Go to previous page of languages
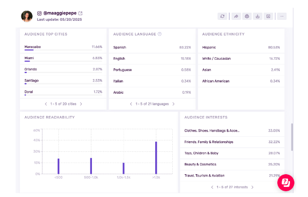This screenshot has height=197, width=308. coord(130,104)
